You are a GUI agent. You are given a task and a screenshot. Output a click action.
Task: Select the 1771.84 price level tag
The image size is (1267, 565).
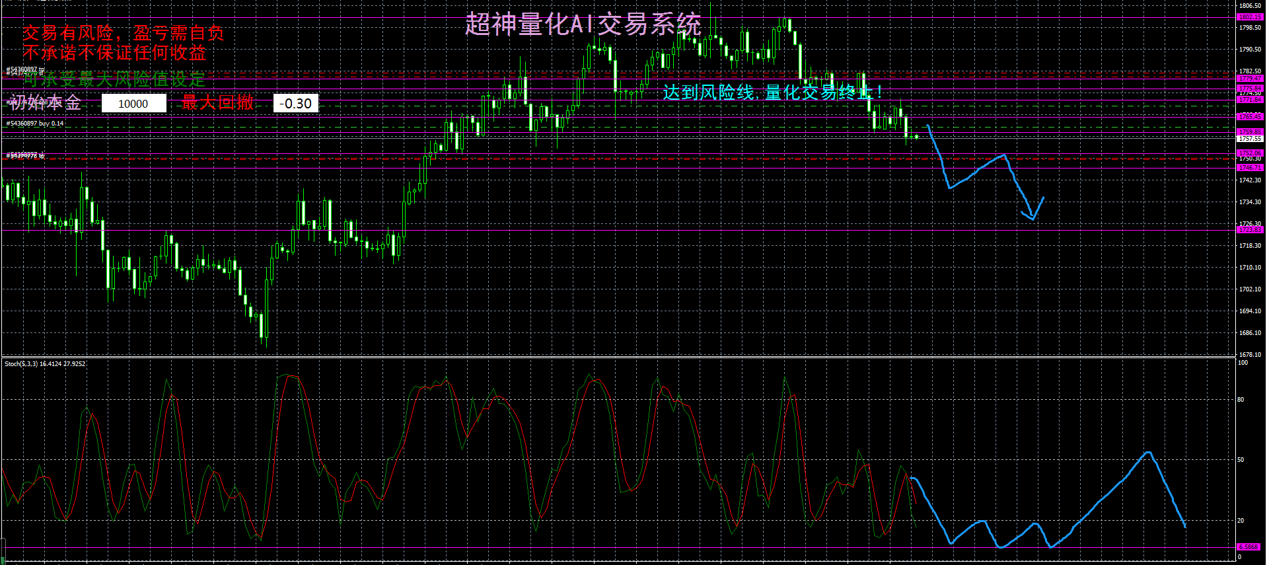[x=1249, y=100]
